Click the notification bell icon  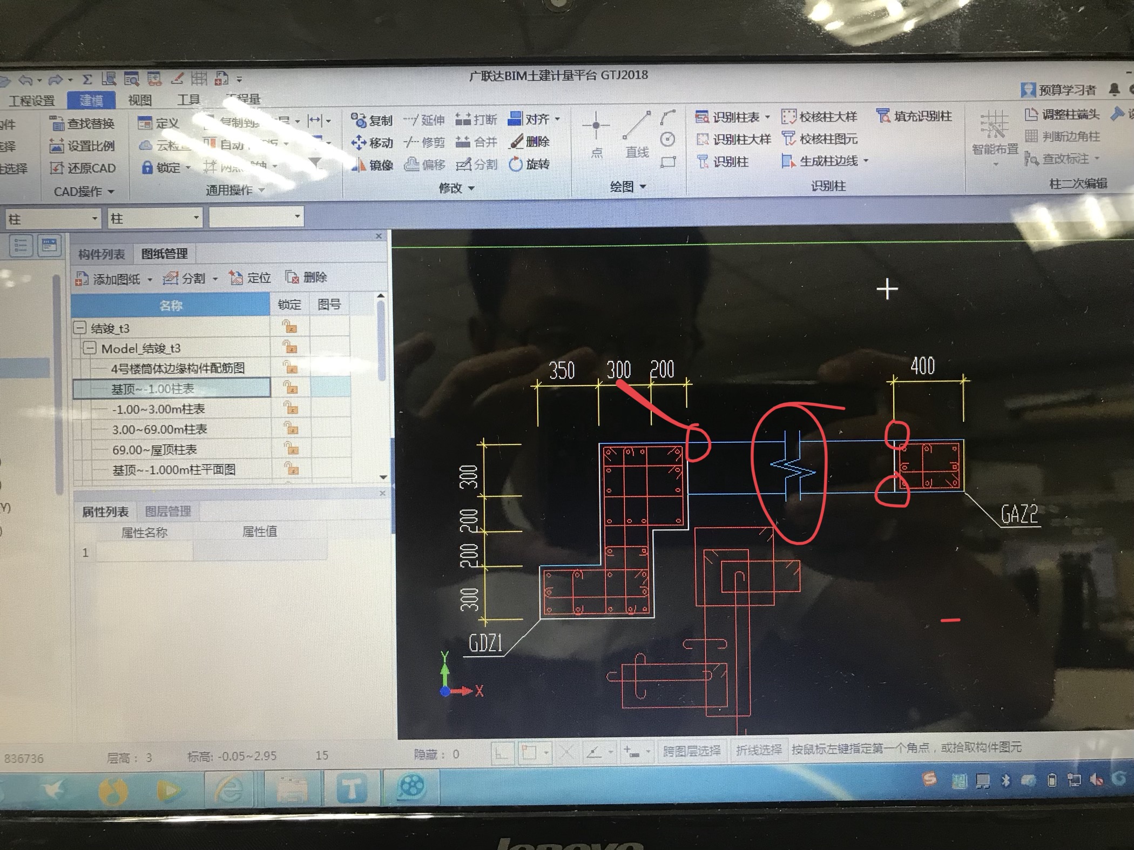(x=1113, y=89)
